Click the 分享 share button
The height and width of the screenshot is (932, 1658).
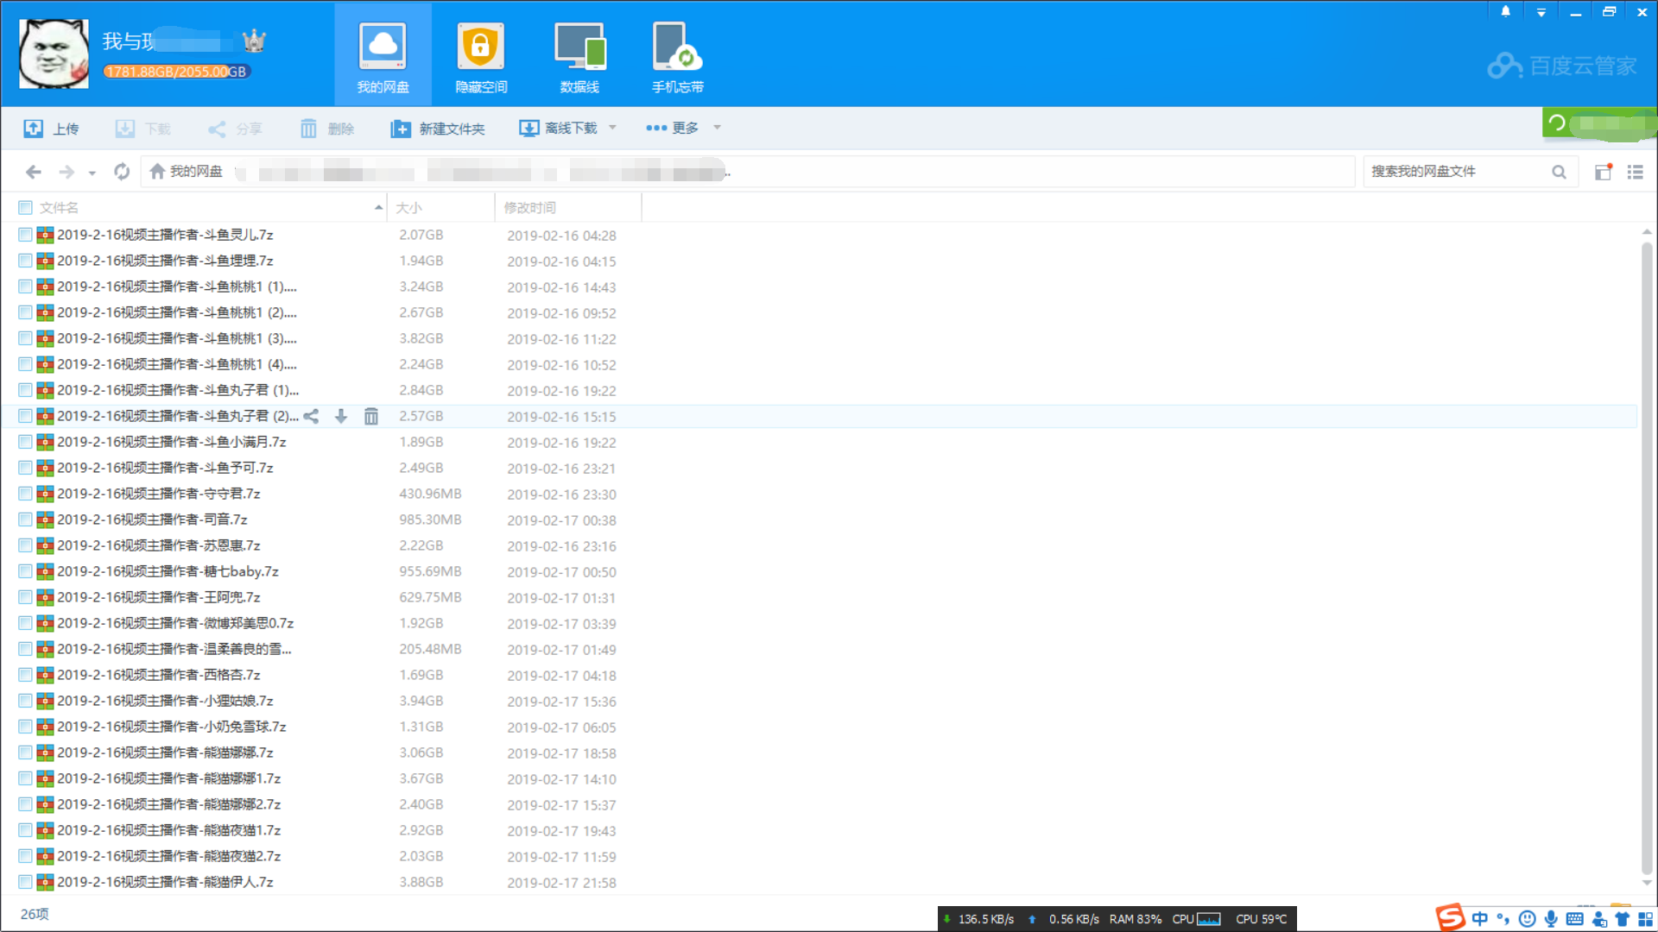(x=234, y=129)
